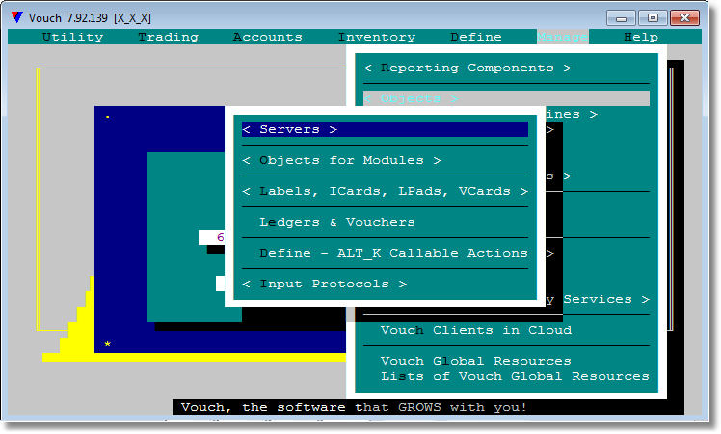Open the Accounts menu
Screen dimensions: 721x434
(x=268, y=37)
